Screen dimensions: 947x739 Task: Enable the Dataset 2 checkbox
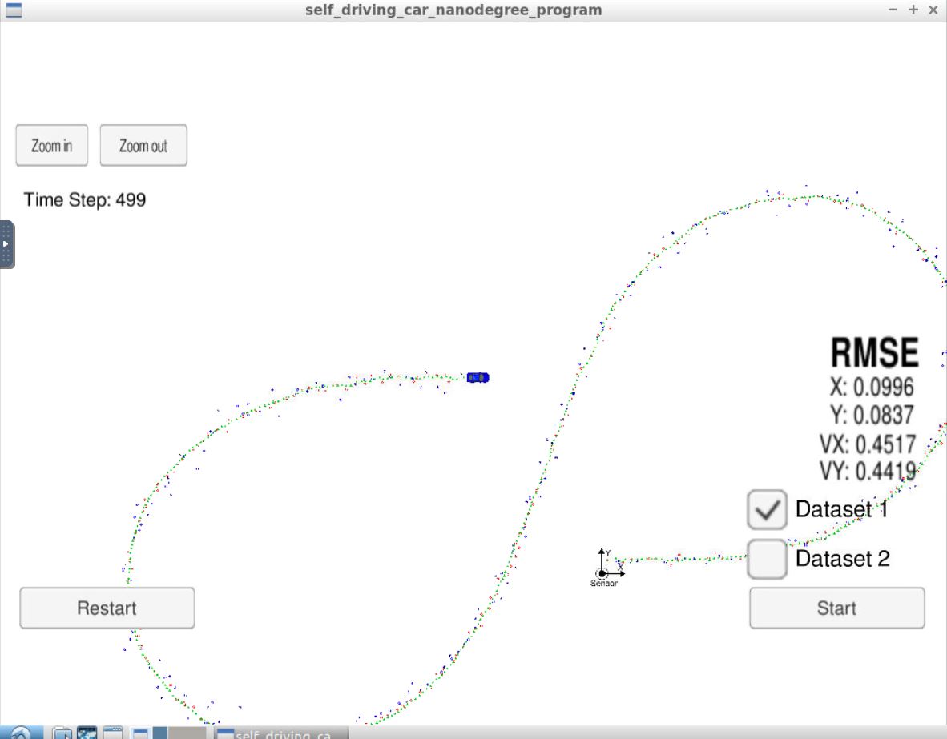coord(766,559)
